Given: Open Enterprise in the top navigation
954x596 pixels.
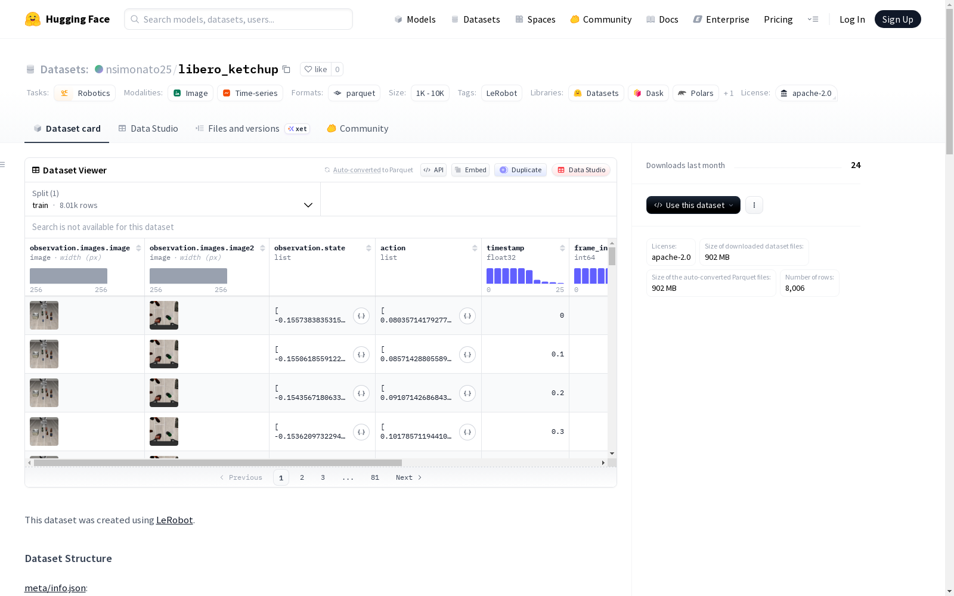Looking at the screenshot, I should click(x=721, y=19).
